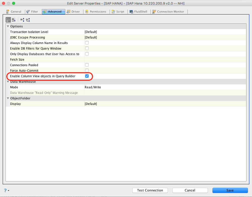Viewport: 252px width, 197px height.
Task: Select the Mode property label
Action: 14,87
